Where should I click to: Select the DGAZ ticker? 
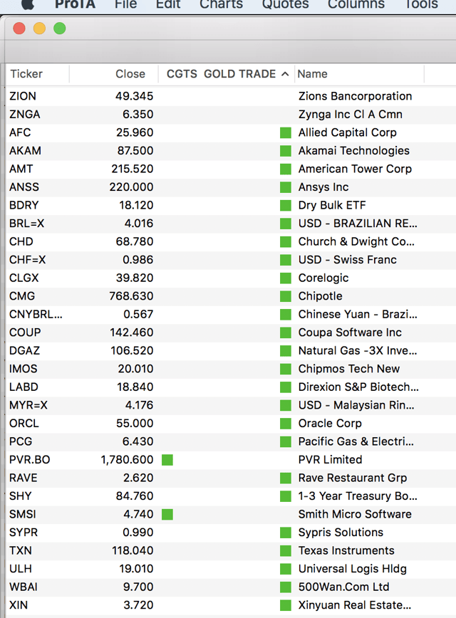(25, 351)
